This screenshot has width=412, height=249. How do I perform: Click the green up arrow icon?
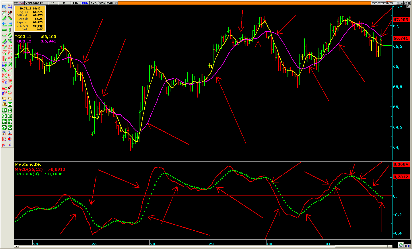click(x=4, y=127)
